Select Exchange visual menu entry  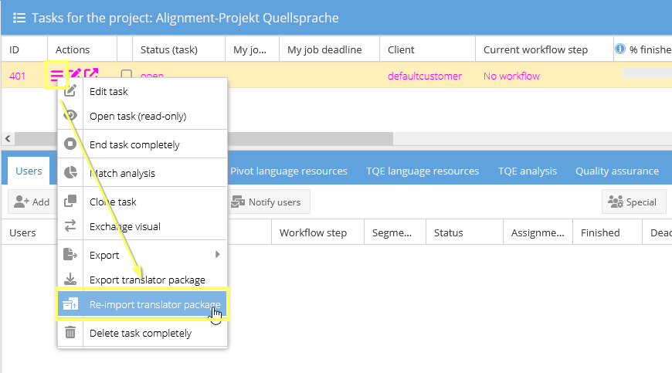125,226
